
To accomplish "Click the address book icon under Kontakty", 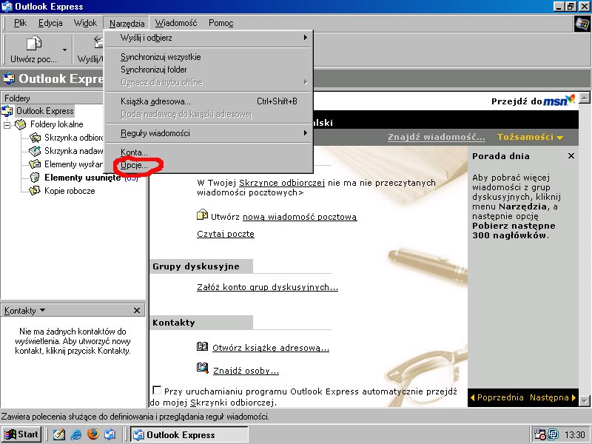I will (x=202, y=346).
